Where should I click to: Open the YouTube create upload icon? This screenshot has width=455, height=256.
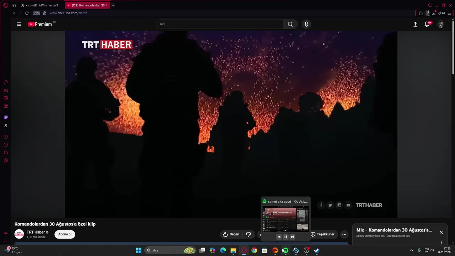click(x=415, y=24)
